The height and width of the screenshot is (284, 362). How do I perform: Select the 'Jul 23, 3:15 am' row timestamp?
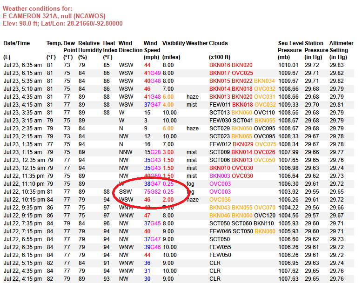pos(23,121)
